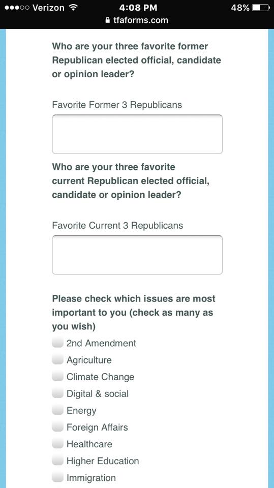Focus the Favorite Current 3 Republicans text box

(x=137, y=255)
